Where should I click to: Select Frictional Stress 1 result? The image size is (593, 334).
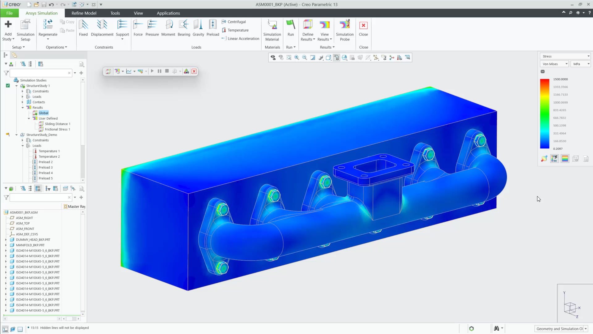(x=57, y=129)
